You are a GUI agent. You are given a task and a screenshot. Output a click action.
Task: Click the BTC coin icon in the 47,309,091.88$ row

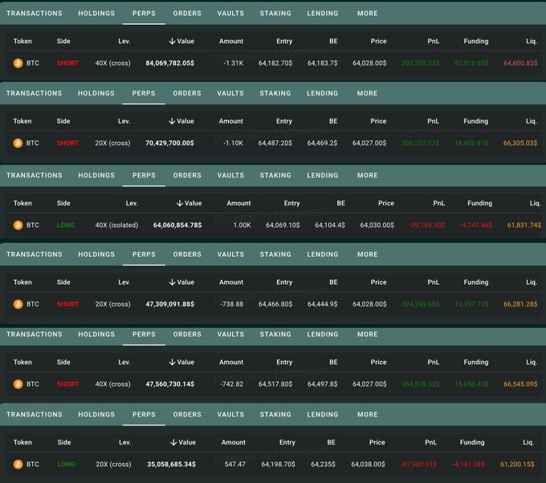pyautogui.click(x=18, y=304)
